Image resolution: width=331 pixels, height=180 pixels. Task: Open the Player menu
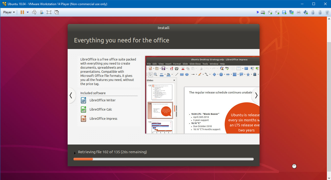point(9,12)
